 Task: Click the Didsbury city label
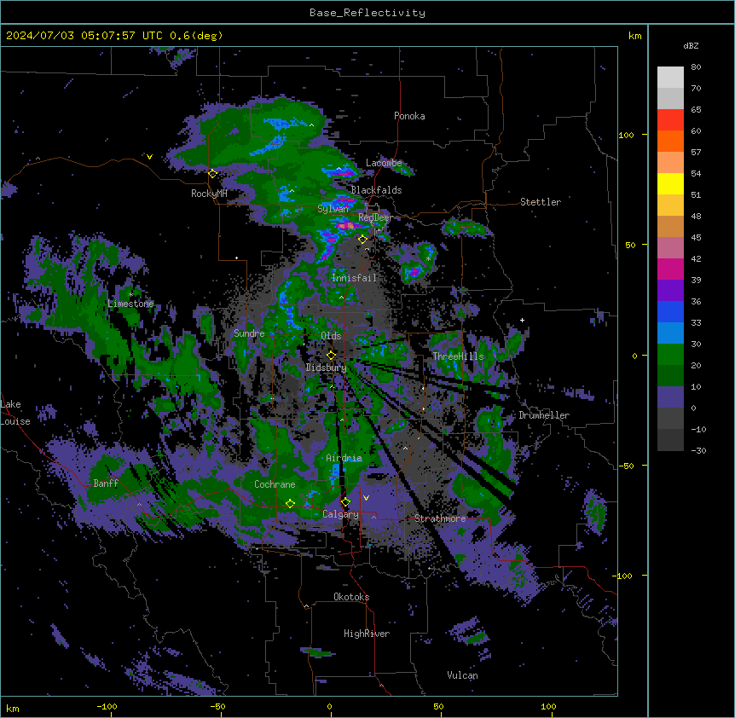pos(326,368)
